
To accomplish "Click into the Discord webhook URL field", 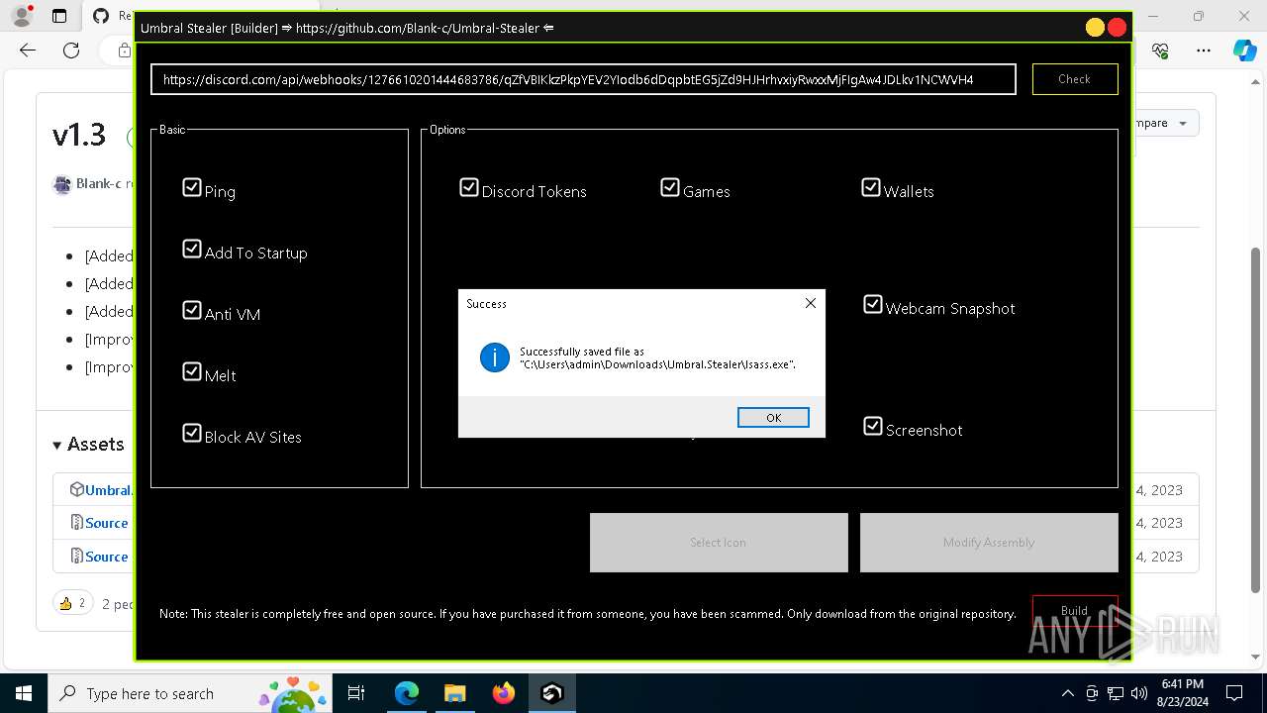I will click(583, 79).
